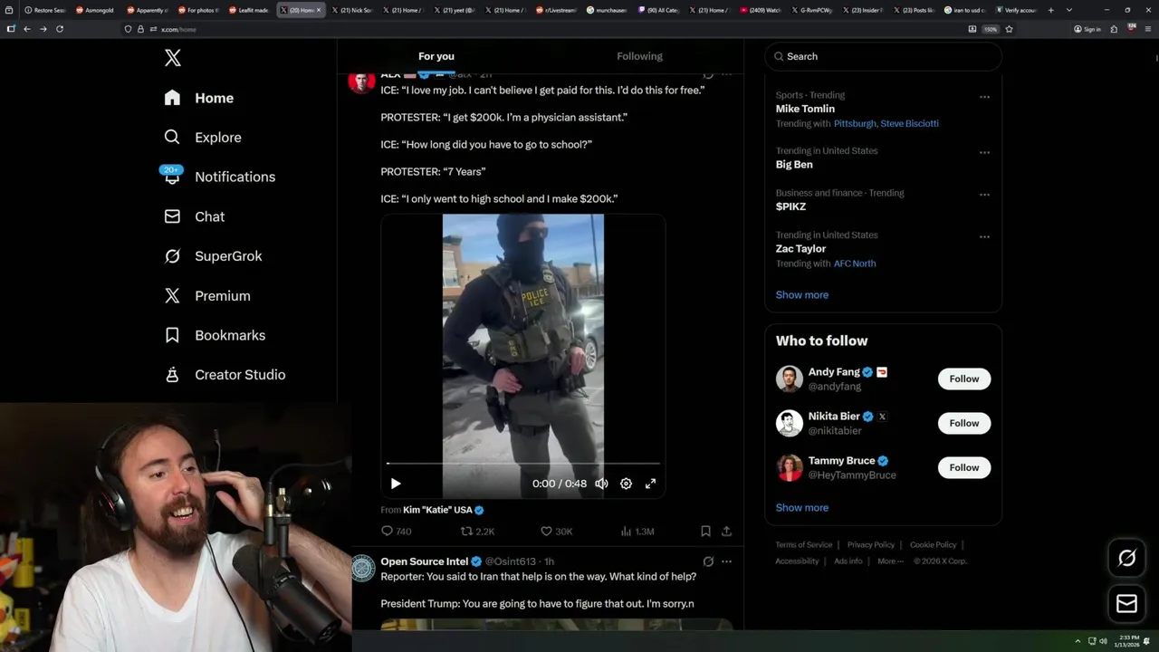Enter fullscreen on the video player

[650, 484]
